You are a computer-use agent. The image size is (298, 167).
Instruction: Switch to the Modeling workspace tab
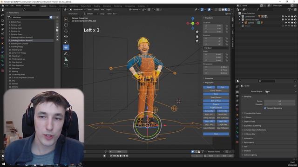coord(53,6)
